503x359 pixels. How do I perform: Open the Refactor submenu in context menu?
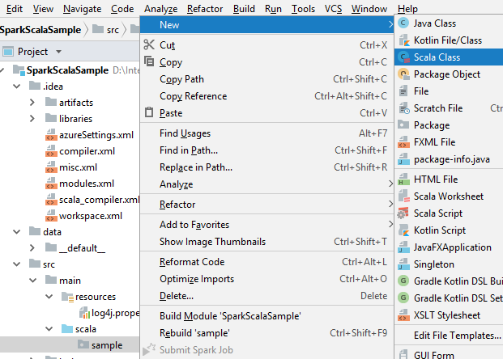tap(177, 205)
